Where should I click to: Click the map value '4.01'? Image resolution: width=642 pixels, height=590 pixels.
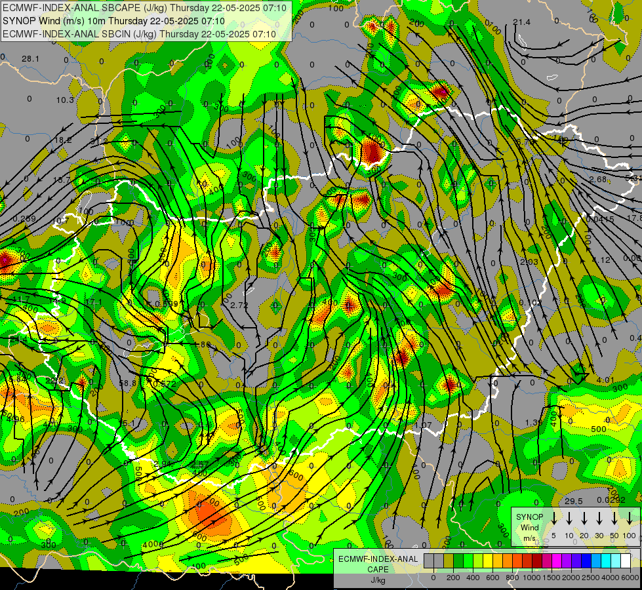pyautogui.click(x=605, y=380)
